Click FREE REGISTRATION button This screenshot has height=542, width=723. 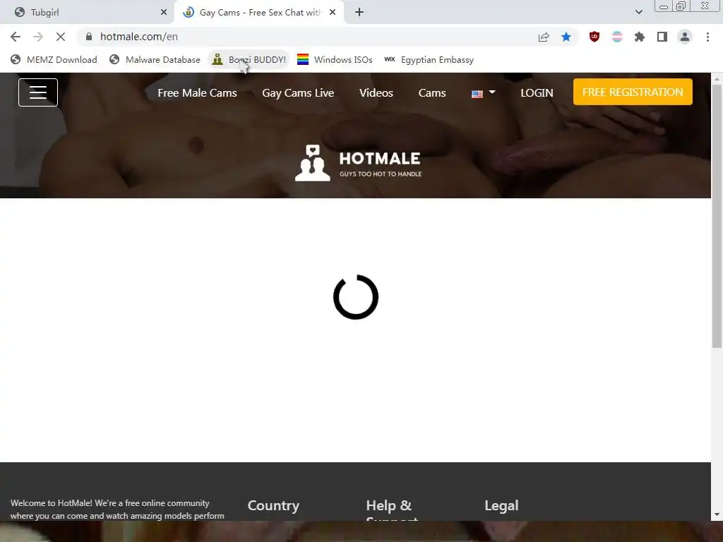(x=633, y=92)
